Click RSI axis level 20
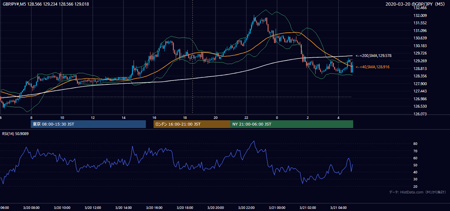 pos(415,186)
